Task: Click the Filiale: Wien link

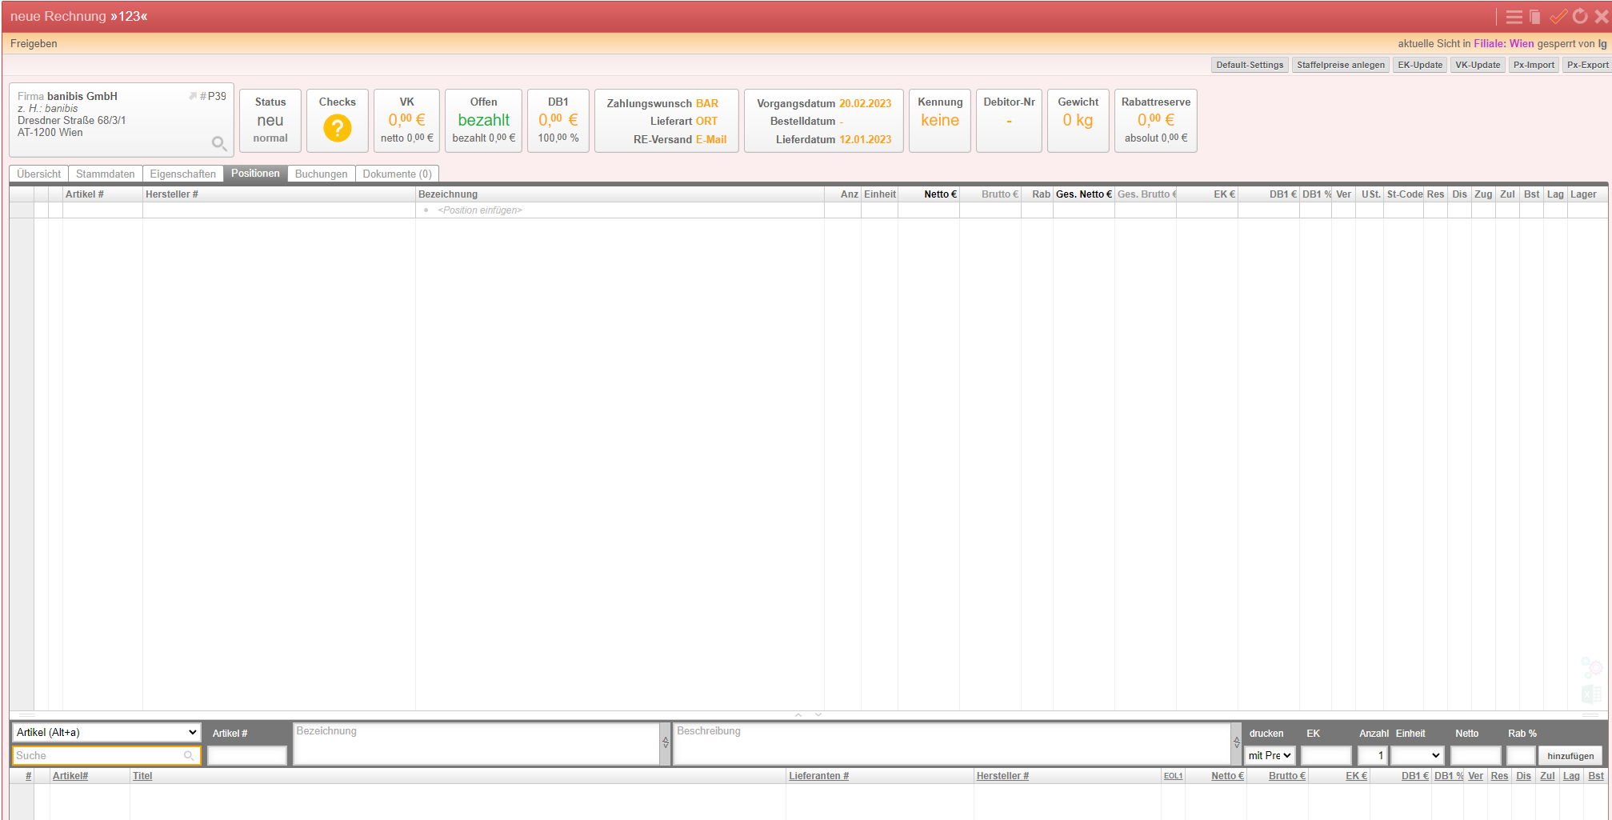Action: [1504, 44]
